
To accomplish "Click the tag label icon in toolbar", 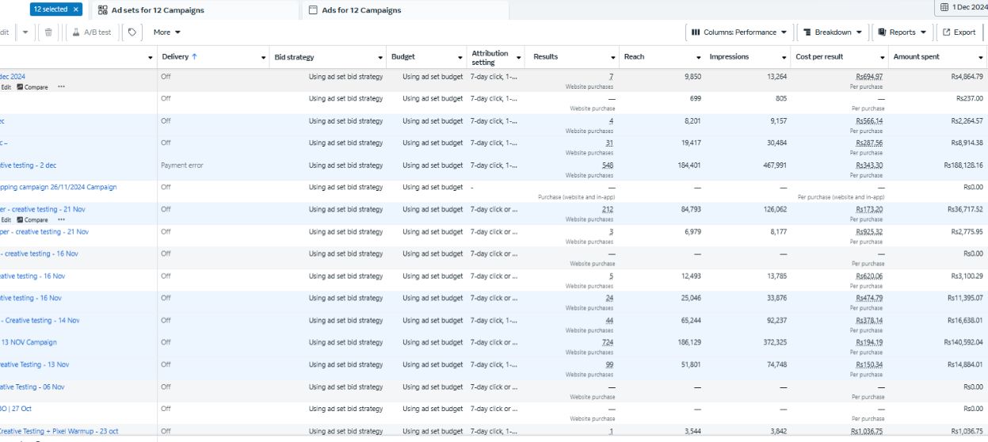I will 132,32.
